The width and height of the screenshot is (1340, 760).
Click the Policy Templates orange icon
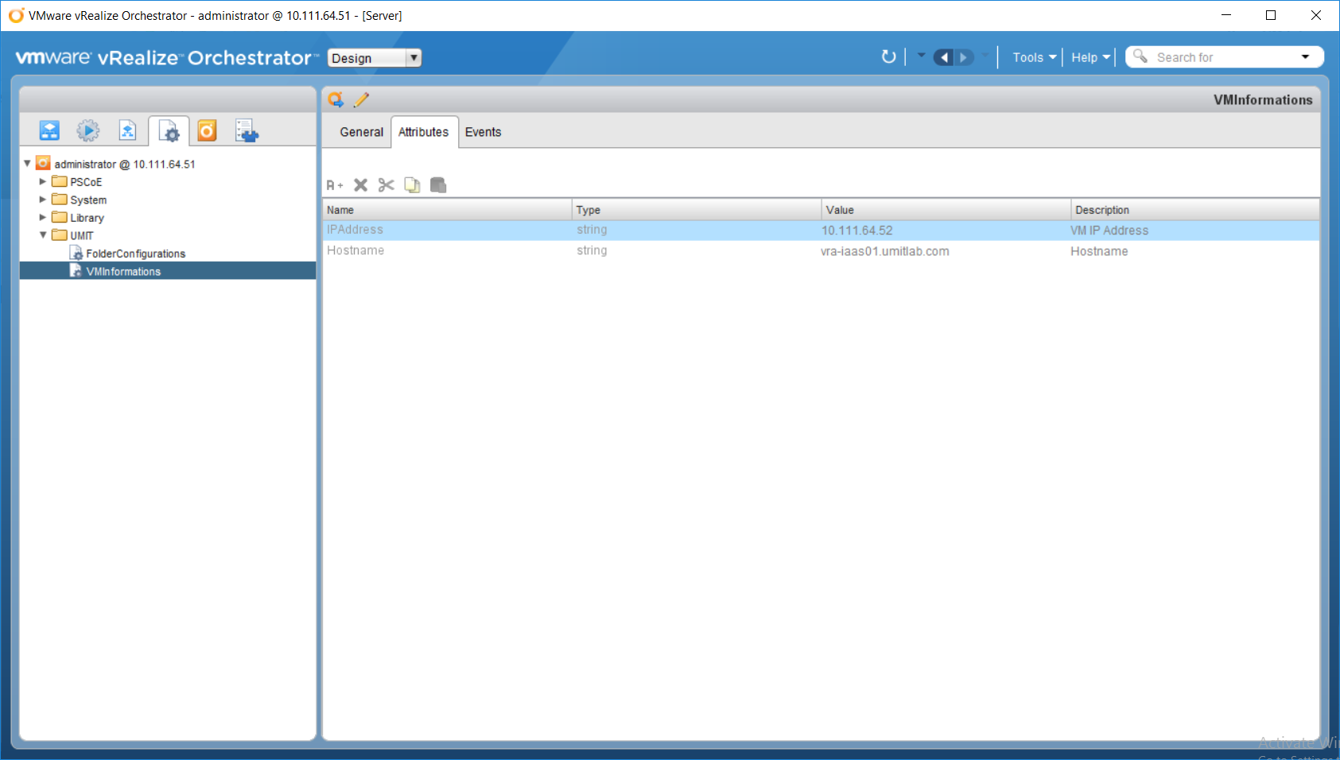click(207, 130)
